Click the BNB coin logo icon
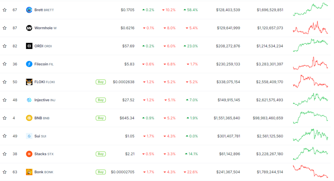 [x=29, y=118]
